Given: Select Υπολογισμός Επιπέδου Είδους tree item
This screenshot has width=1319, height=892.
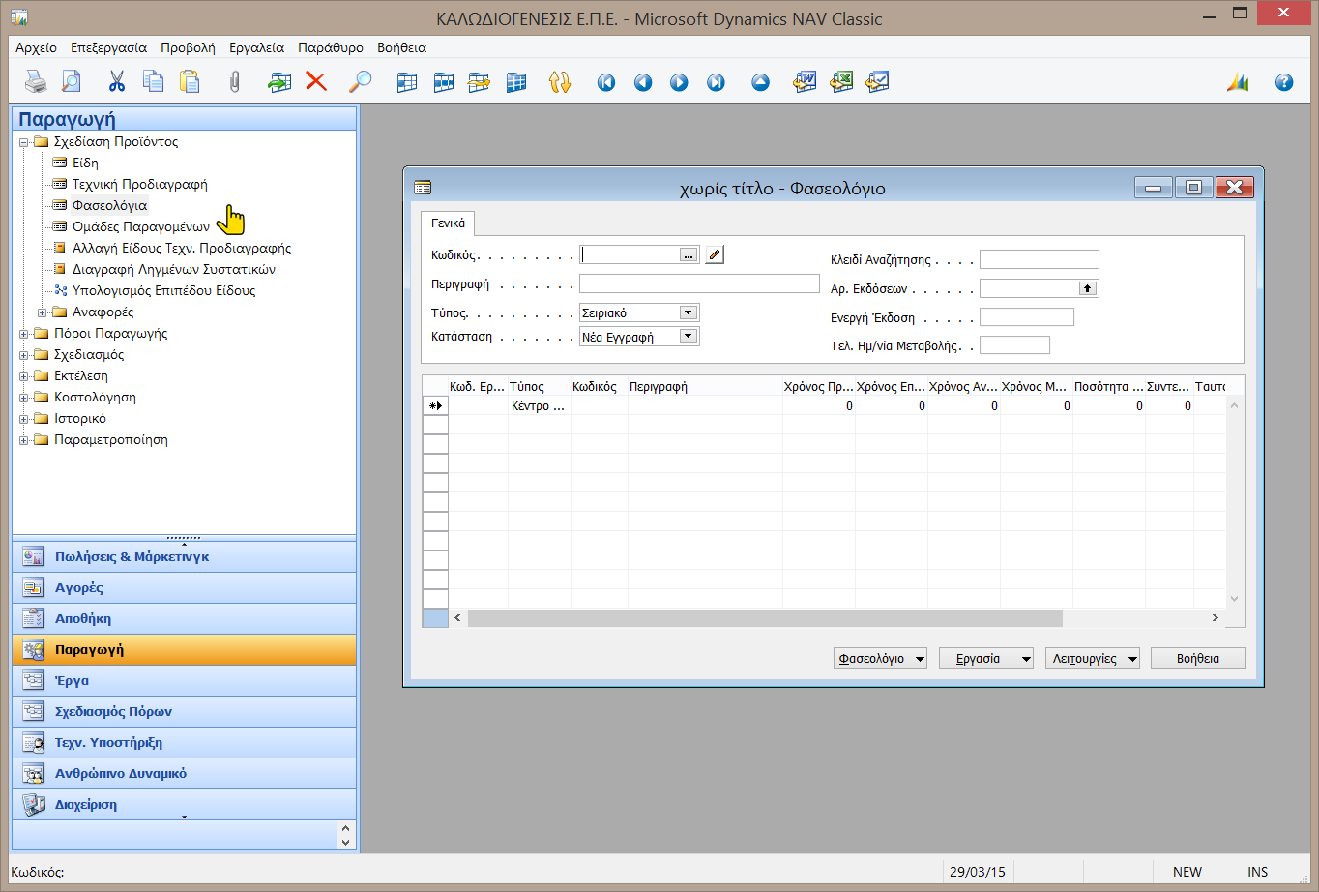Looking at the screenshot, I should click(164, 290).
